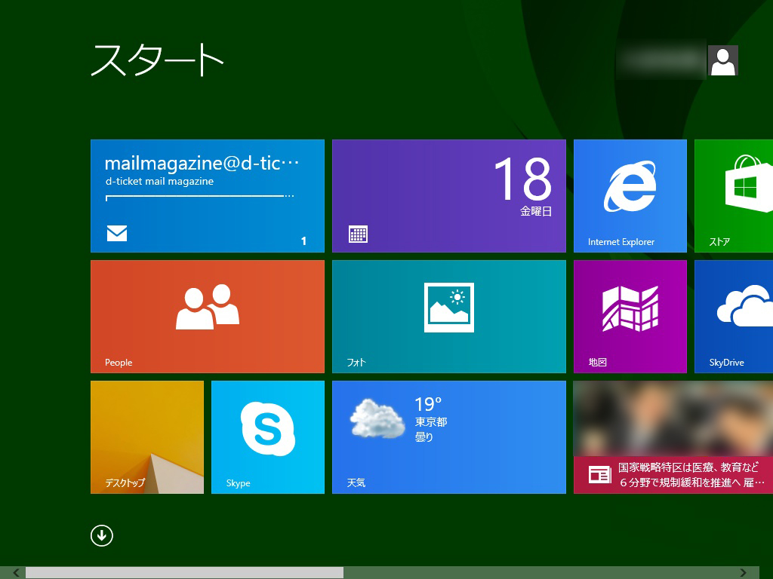Open the フォト (Photos) tile
The height and width of the screenshot is (579, 773).
tap(449, 317)
